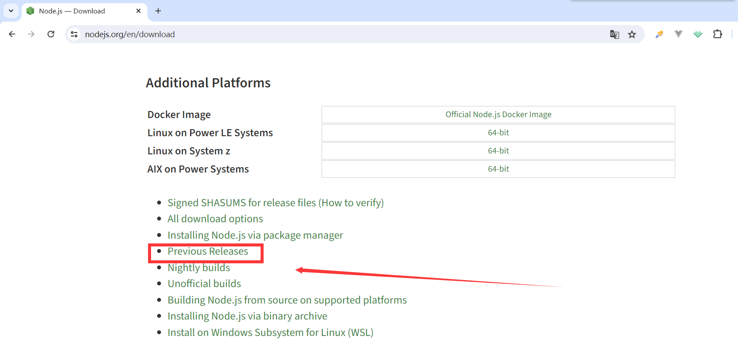This screenshot has height=358, width=738.
Task: Click the Additional Platforms heading
Action: click(208, 83)
